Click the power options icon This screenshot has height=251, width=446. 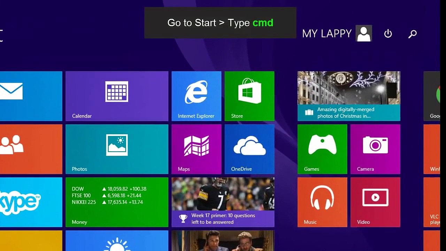click(x=388, y=34)
